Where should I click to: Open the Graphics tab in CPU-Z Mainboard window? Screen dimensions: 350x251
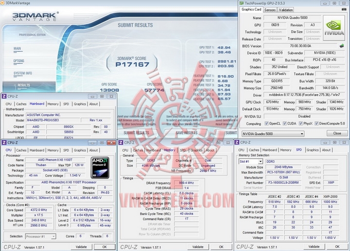[x=80, y=104]
